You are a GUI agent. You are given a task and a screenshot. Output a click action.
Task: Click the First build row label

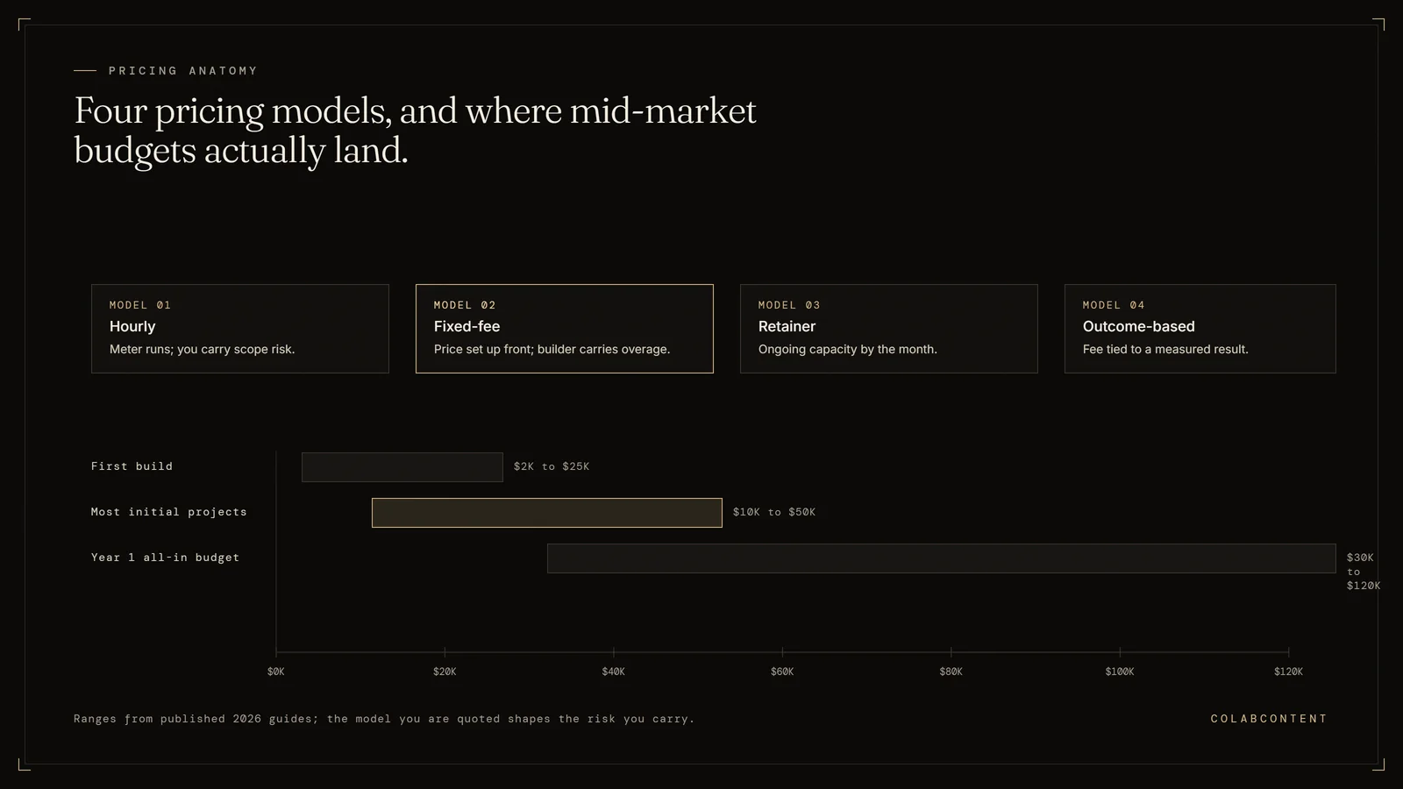pos(132,466)
